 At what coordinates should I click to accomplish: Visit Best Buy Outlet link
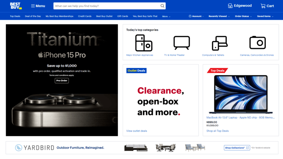point(104,16)
